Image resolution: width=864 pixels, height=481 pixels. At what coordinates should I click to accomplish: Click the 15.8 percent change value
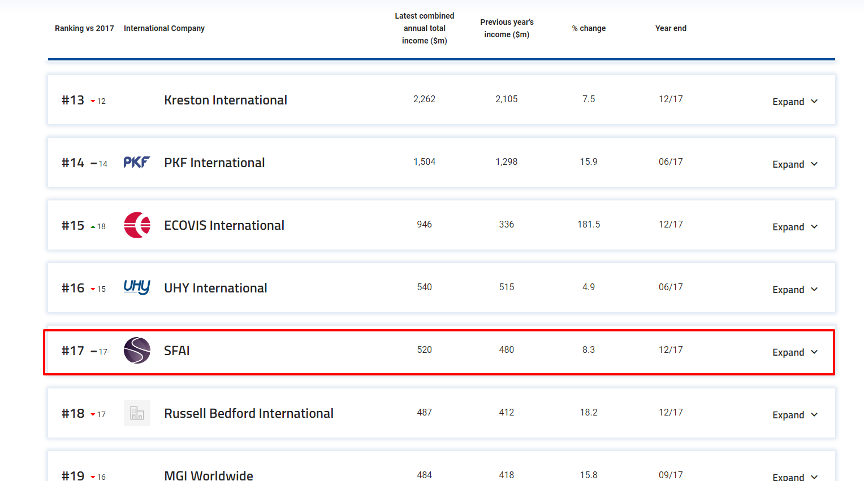589,475
